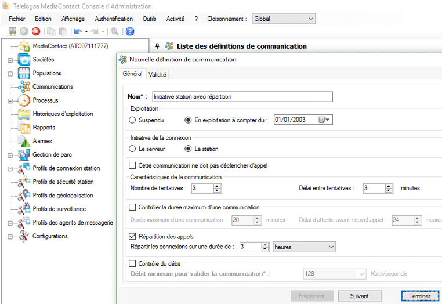Click the magnifier search toolbar icon
Image resolution: width=442 pixels, height=304 pixels.
[114, 31]
